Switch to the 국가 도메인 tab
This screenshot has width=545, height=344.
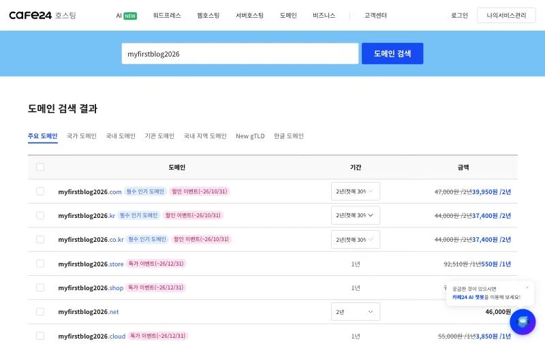pos(81,136)
